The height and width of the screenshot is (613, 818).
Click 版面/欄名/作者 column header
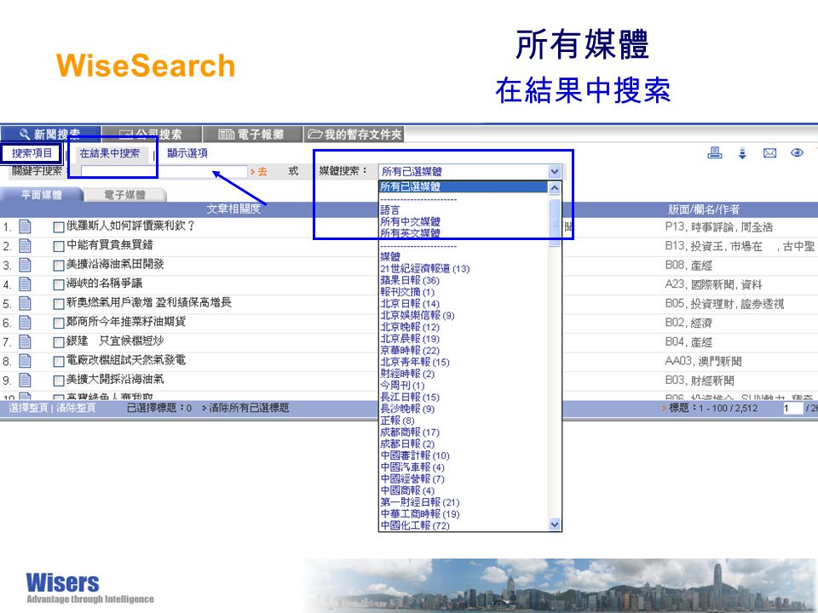pyautogui.click(x=703, y=209)
